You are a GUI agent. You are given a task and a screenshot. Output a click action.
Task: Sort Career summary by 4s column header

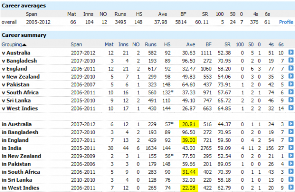pyautogui.click(x=271, y=45)
